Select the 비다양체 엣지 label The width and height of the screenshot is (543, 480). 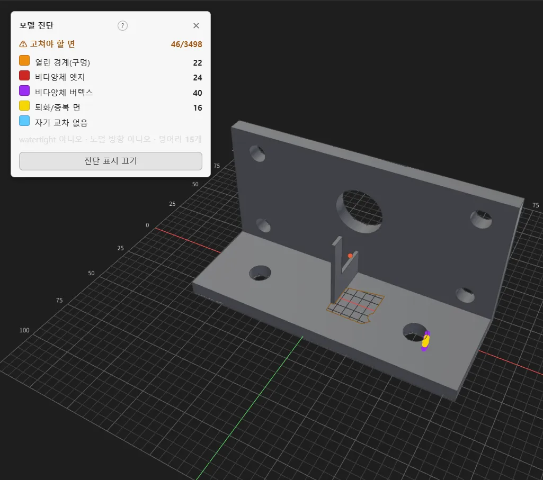click(59, 77)
